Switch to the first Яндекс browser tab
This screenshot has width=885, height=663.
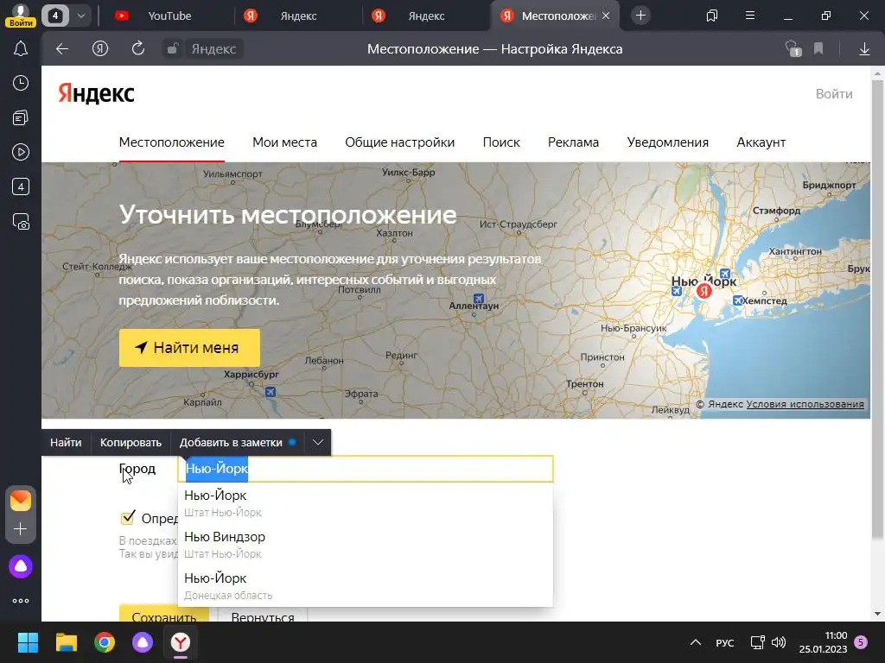pos(296,16)
